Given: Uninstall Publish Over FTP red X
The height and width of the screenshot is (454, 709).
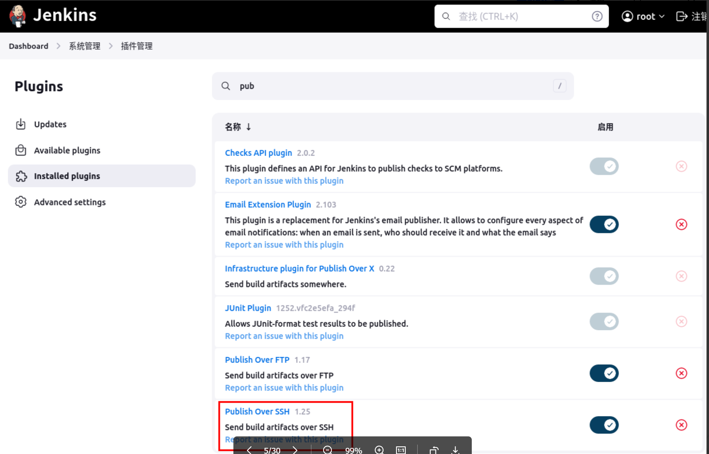Looking at the screenshot, I should click(681, 374).
